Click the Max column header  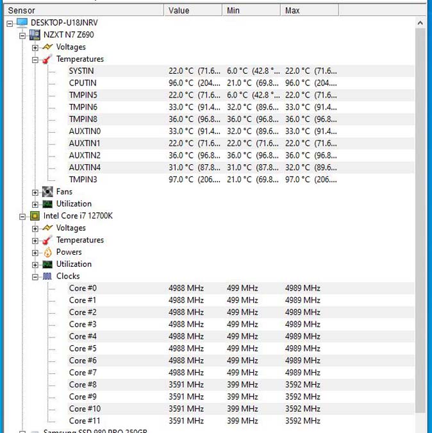310,10
